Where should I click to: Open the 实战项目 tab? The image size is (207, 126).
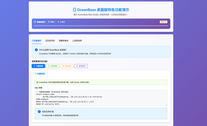[x=50, y=41]
